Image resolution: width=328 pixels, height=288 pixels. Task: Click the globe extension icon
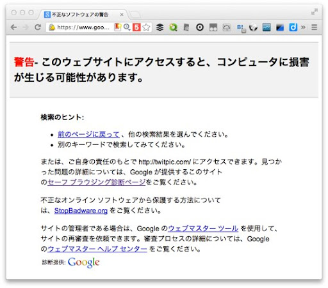point(253,27)
